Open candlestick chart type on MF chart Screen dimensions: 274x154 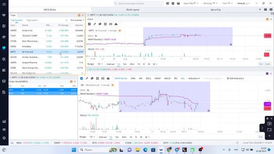point(92,78)
